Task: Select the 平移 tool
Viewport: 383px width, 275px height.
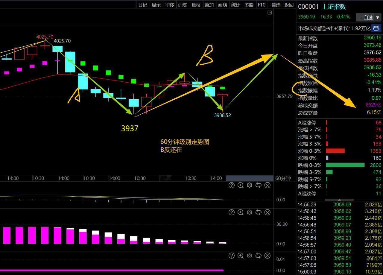Action: click(169, 5)
